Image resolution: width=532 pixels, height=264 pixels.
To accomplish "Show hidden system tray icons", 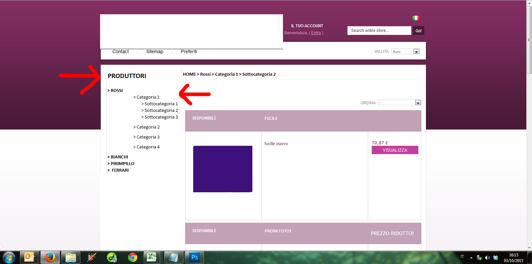I will [x=471, y=258].
